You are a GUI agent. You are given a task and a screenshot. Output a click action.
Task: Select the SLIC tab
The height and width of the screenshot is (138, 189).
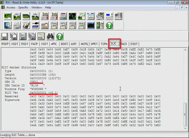point(114,44)
